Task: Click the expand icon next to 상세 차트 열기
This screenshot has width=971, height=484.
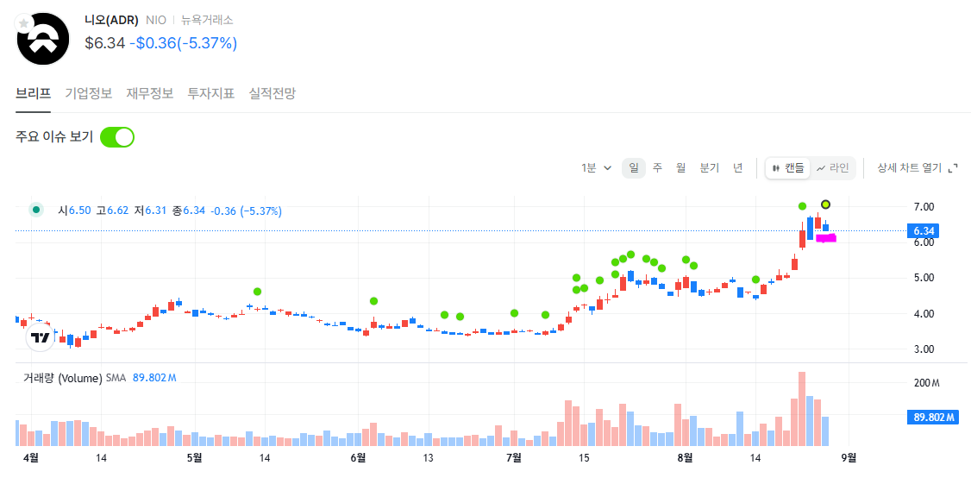Action: [953, 168]
